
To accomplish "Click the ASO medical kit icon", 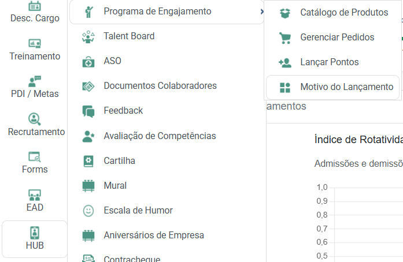I will point(88,61).
